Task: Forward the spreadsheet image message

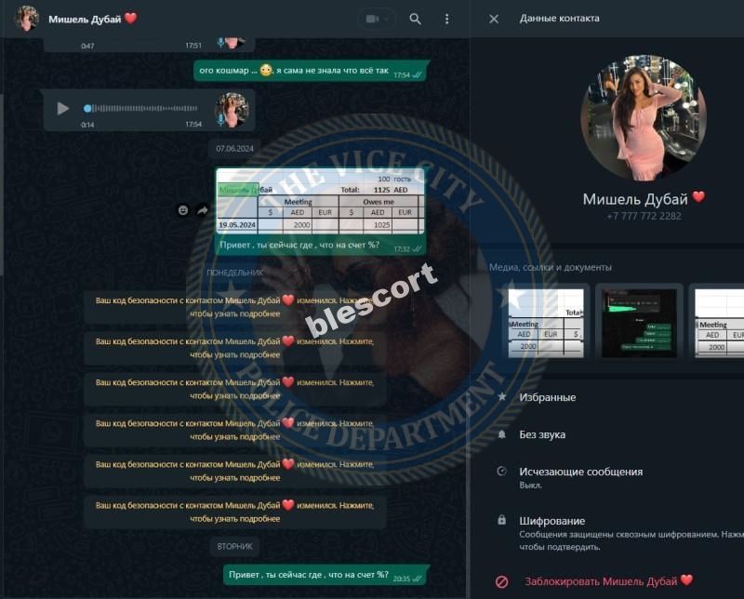Action: tap(203, 210)
